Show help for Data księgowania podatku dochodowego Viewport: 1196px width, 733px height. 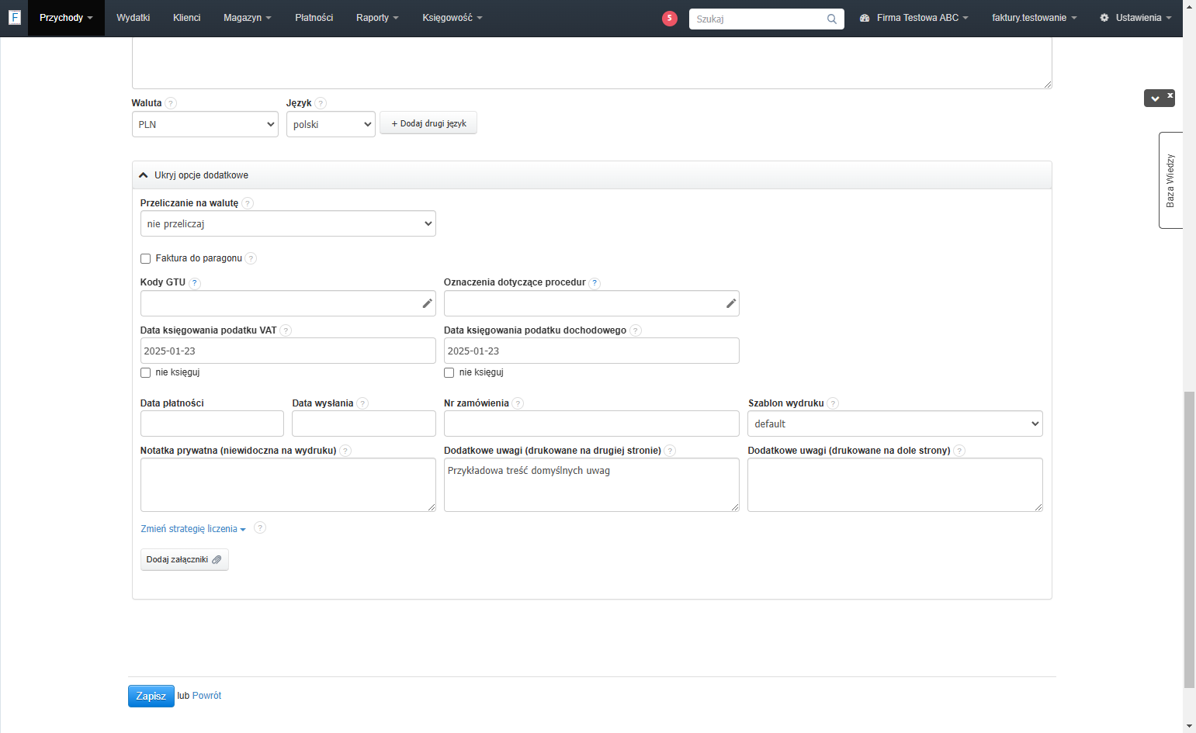click(x=636, y=330)
